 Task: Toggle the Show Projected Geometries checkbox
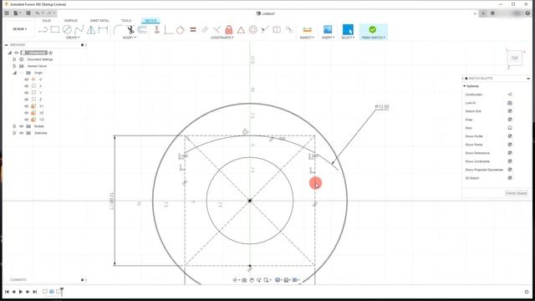click(510, 170)
